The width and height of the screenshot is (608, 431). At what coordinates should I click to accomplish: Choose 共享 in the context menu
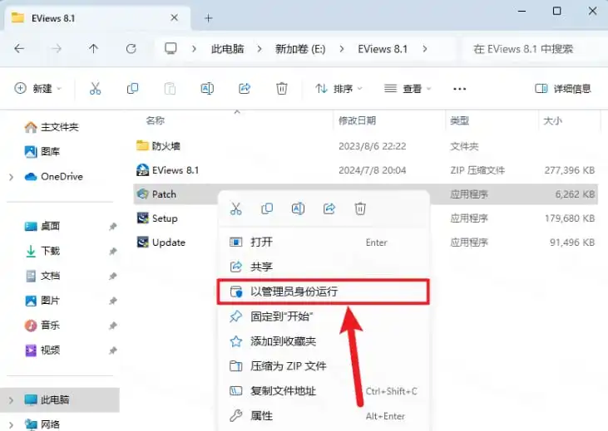pyautogui.click(x=324, y=267)
